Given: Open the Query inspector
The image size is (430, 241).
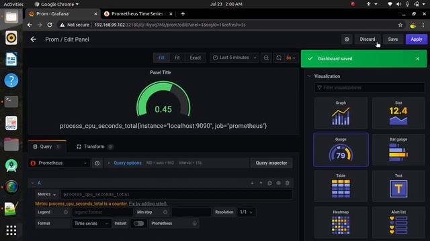Looking at the screenshot, I should coord(271,163).
